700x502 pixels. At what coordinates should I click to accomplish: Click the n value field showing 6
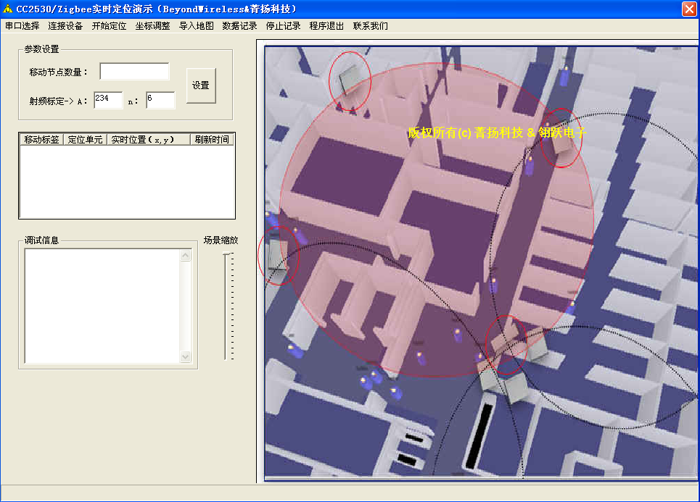click(x=160, y=100)
